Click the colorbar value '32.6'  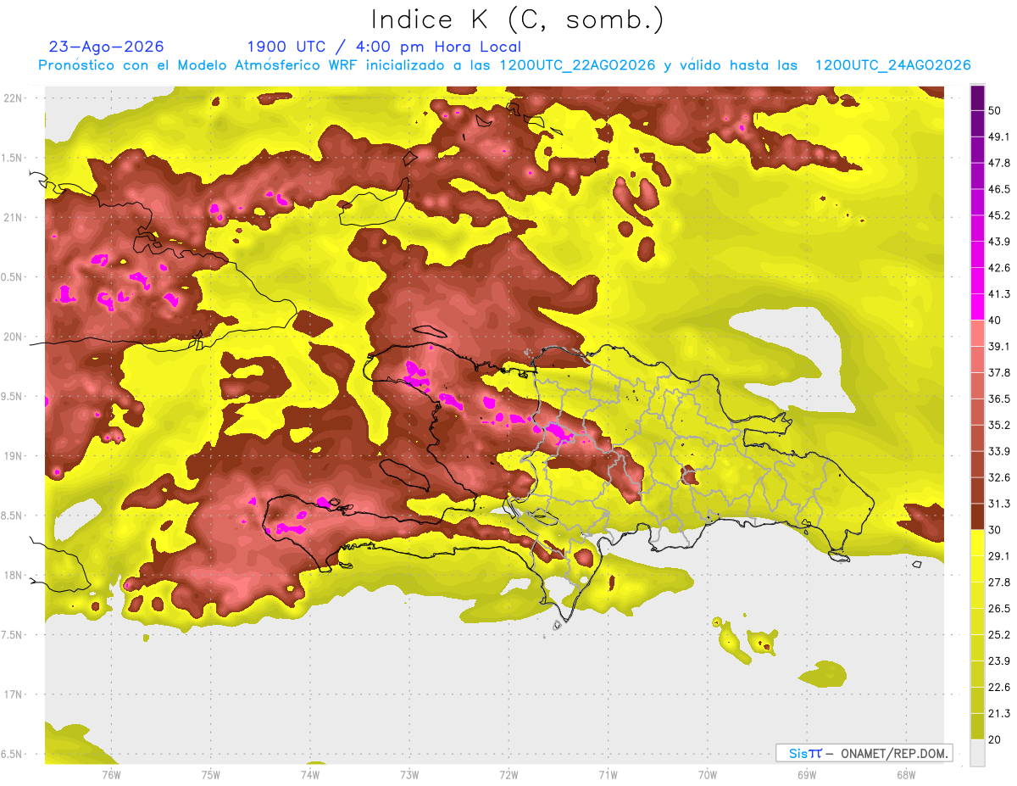pyautogui.click(x=999, y=477)
